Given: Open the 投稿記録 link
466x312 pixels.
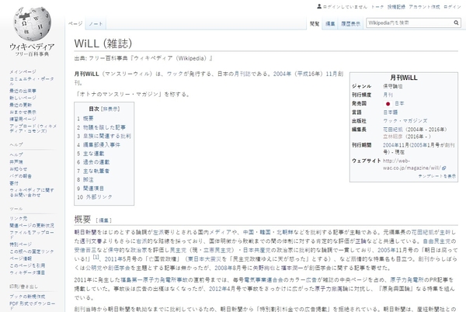Looking at the screenshot, I should point(396,7).
